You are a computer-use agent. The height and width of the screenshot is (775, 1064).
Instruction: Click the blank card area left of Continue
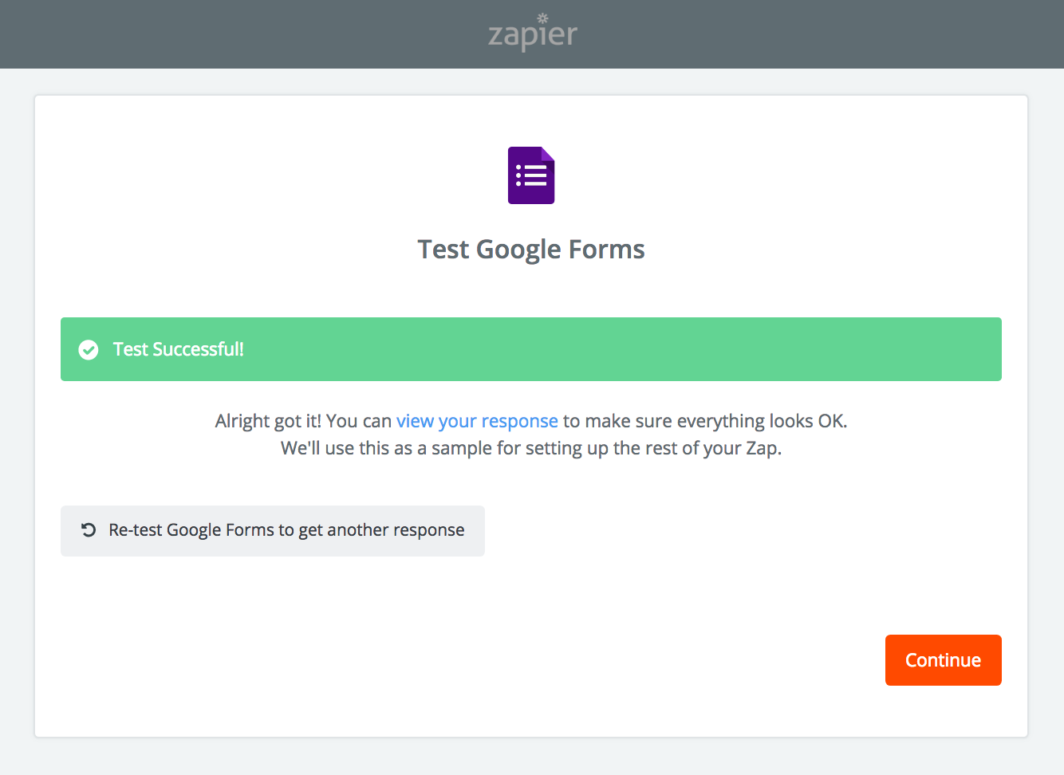click(x=558, y=660)
